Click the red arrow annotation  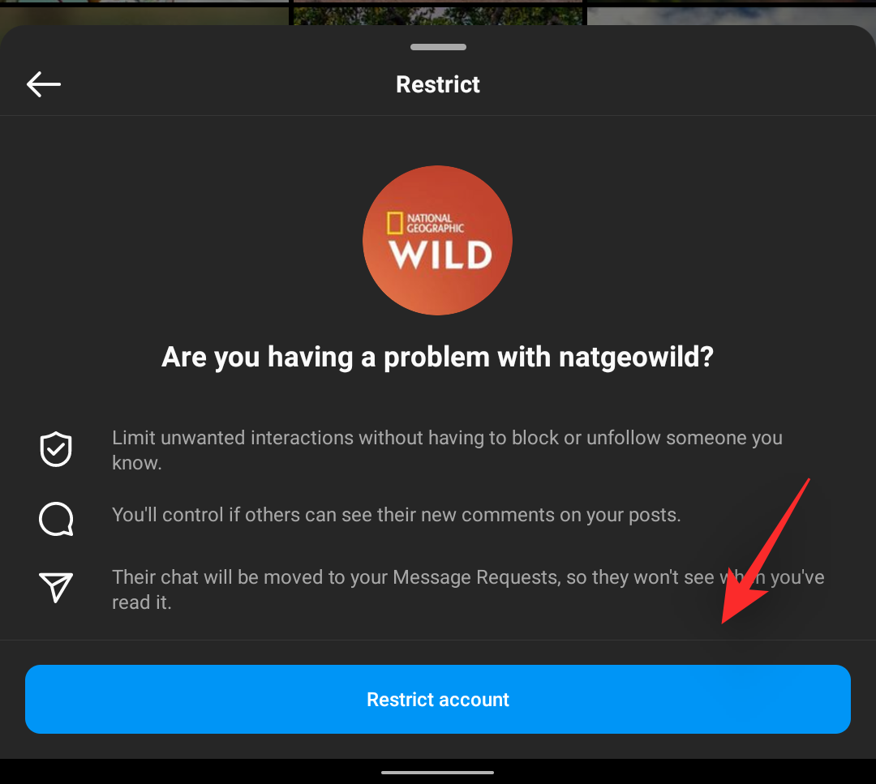pyautogui.click(x=766, y=551)
